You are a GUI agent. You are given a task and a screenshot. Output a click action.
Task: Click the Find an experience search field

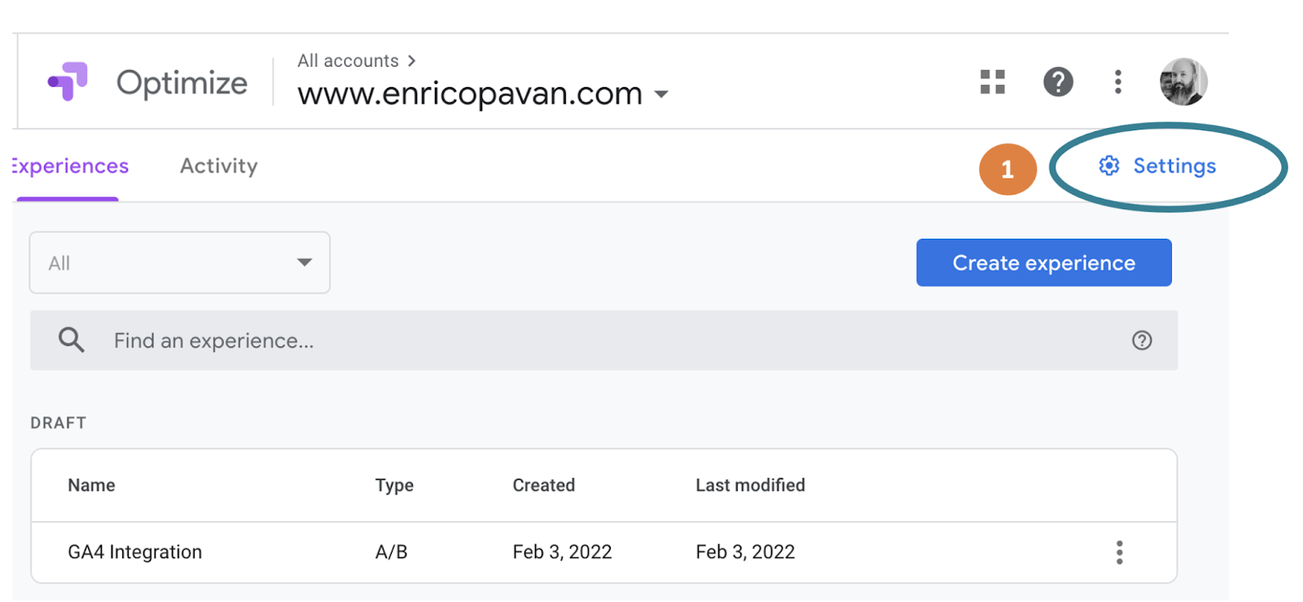[x=570, y=341]
